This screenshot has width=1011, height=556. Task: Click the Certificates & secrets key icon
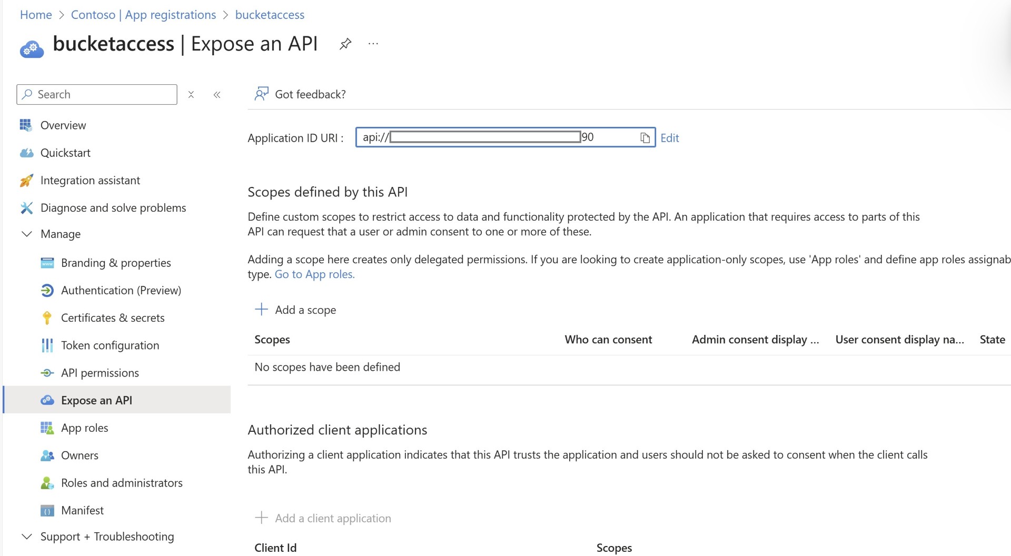pos(47,317)
